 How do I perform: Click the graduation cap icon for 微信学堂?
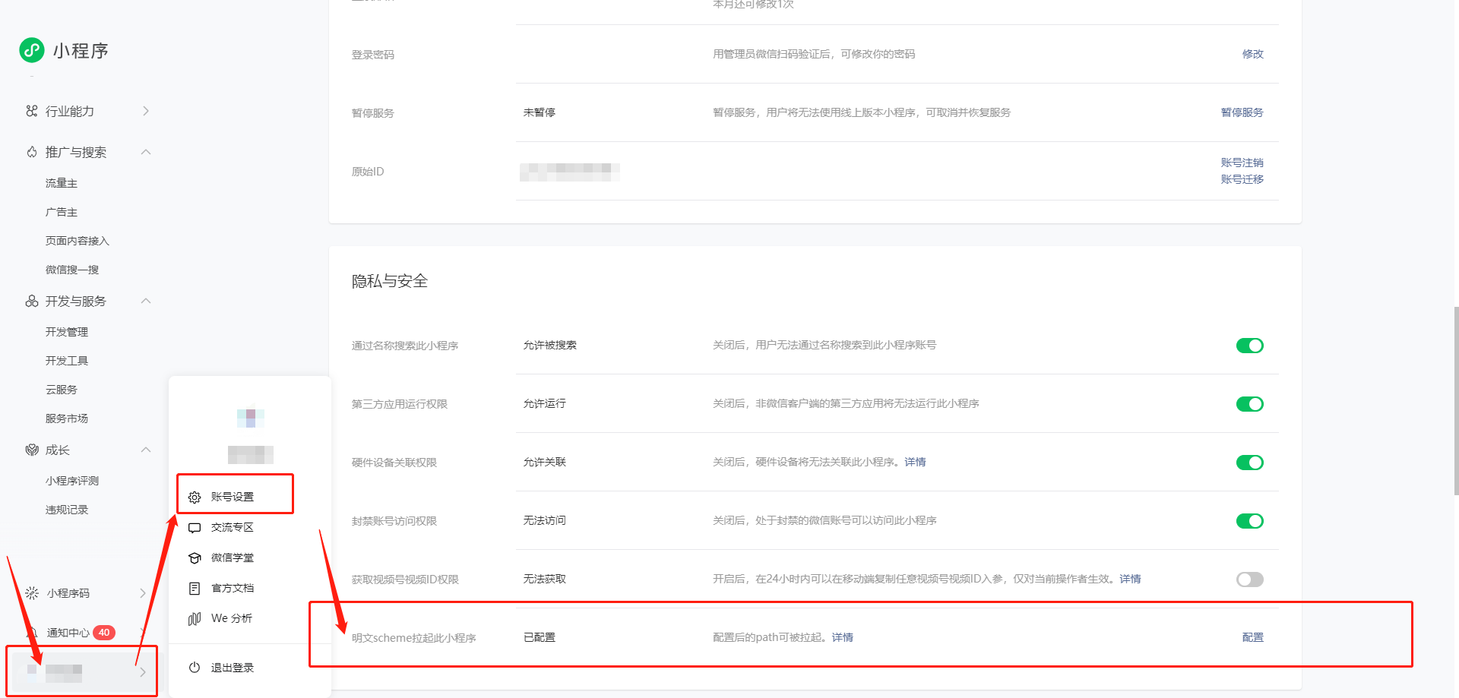coord(195,558)
